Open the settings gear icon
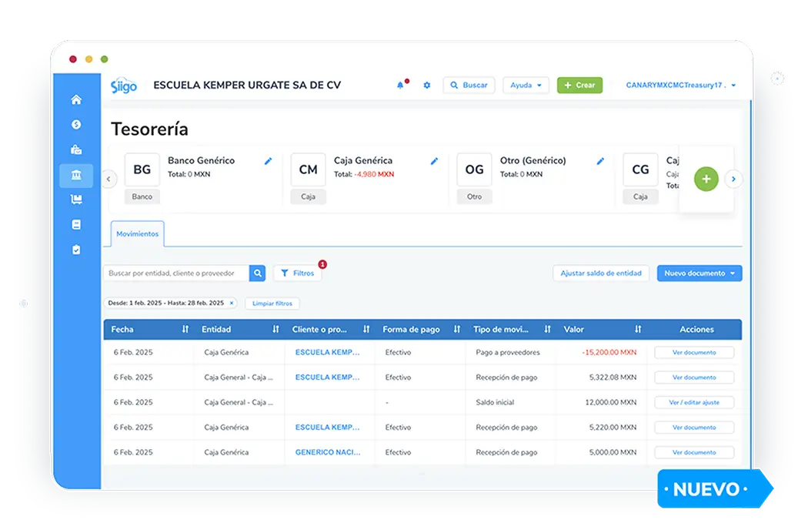 427,86
